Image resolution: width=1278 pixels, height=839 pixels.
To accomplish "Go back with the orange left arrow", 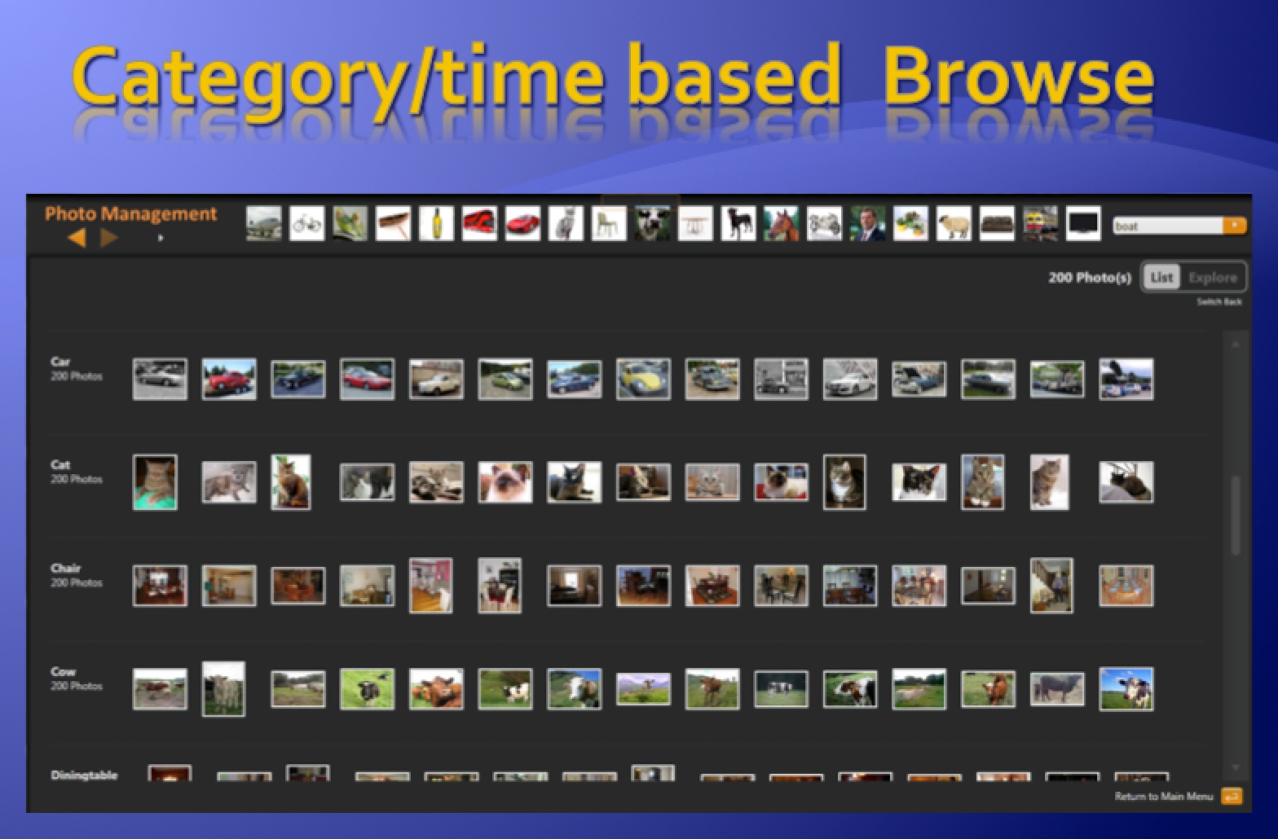I will [77, 238].
